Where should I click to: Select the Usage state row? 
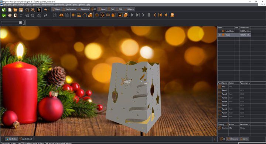(x=234, y=35)
